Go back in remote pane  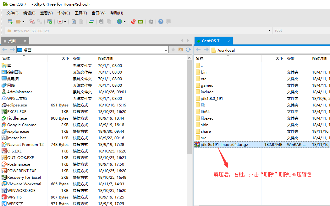(198, 49)
